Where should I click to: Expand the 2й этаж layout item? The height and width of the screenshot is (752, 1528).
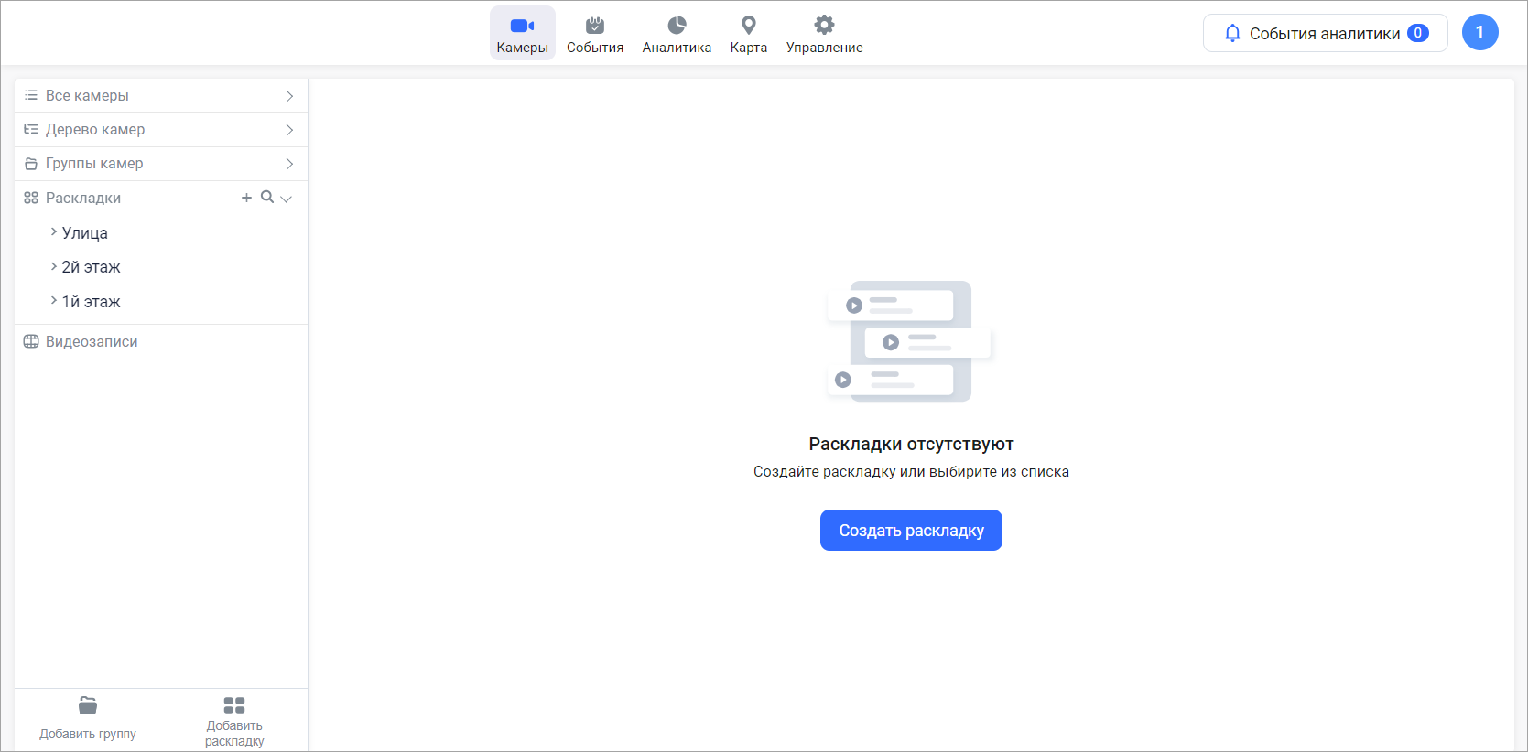pyautogui.click(x=54, y=266)
